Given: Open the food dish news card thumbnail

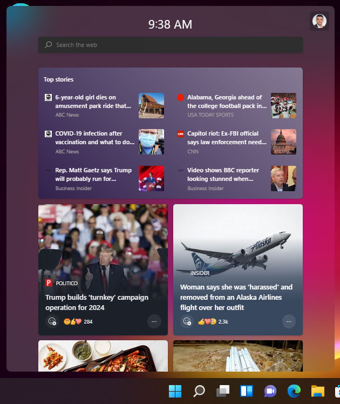Looking at the screenshot, I should pos(103,356).
